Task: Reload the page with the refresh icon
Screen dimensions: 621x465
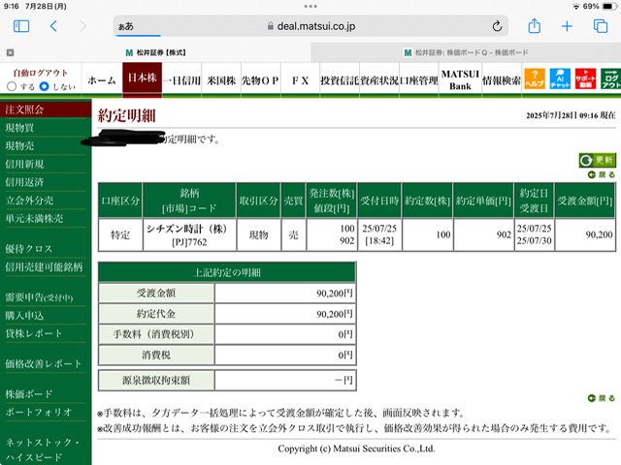Action: 497,26
